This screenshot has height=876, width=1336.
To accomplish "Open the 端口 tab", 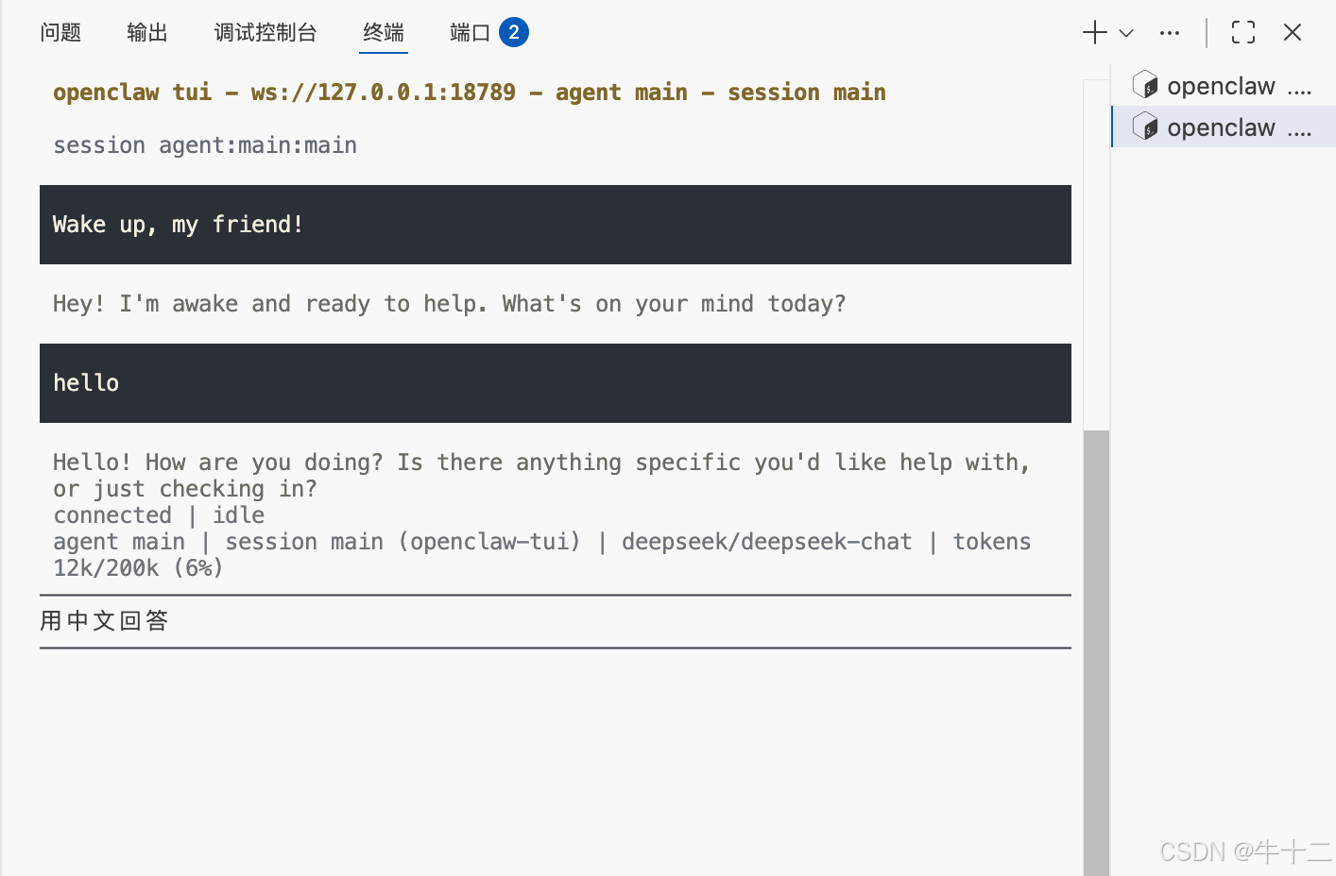I will coord(471,33).
